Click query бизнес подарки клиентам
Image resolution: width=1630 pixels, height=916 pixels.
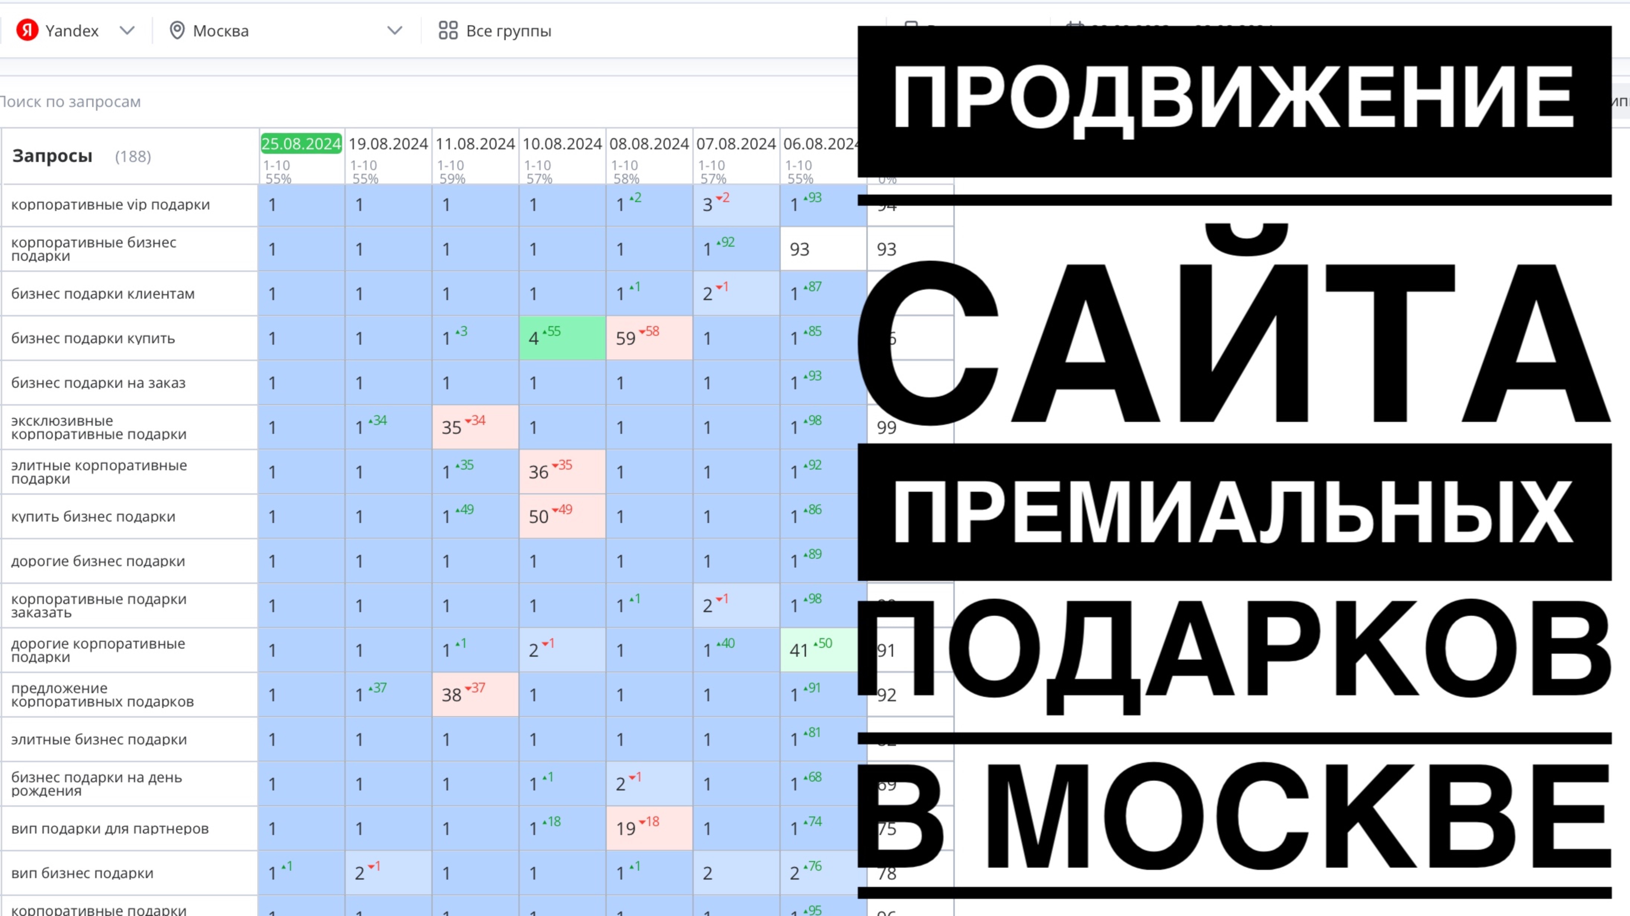[103, 294]
